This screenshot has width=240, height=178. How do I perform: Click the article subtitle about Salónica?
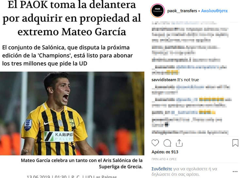click(67, 55)
